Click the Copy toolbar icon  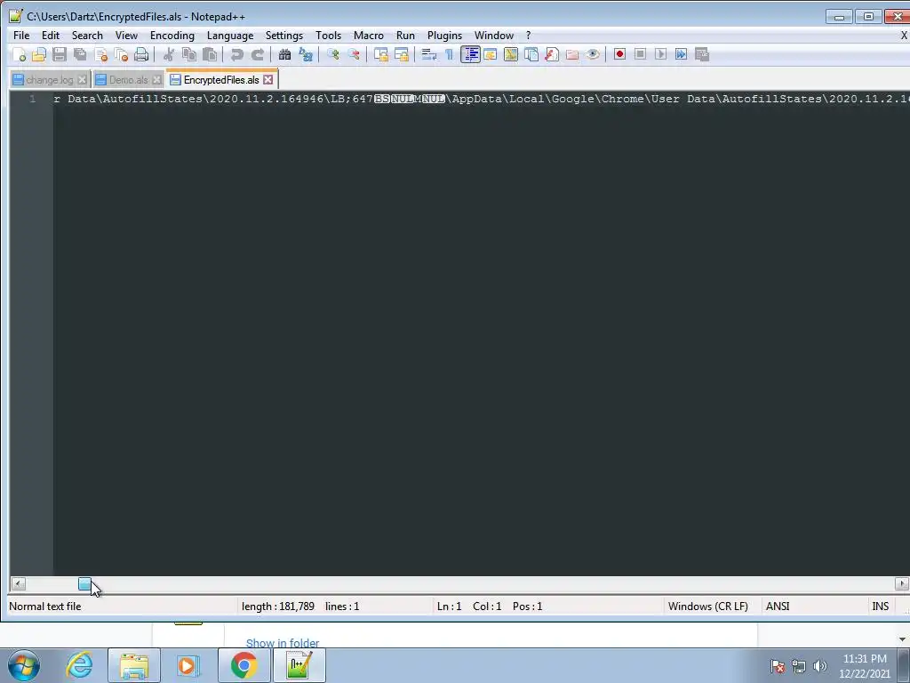pos(189,54)
